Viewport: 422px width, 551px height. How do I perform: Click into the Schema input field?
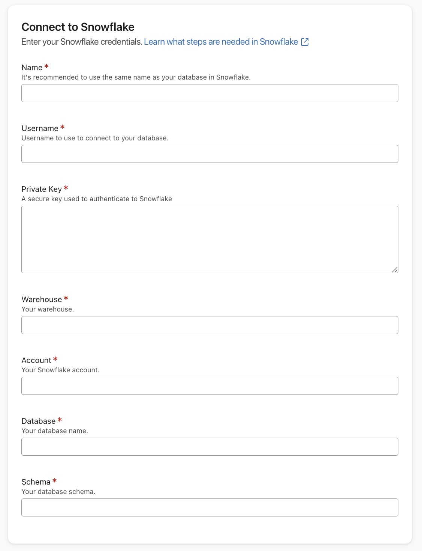(210, 507)
